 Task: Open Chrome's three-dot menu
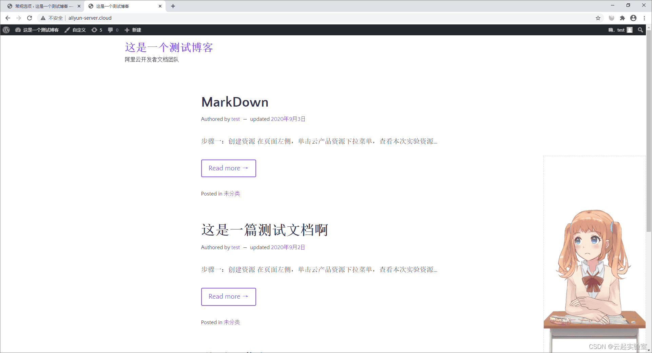pyautogui.click(x=644, y=18)
